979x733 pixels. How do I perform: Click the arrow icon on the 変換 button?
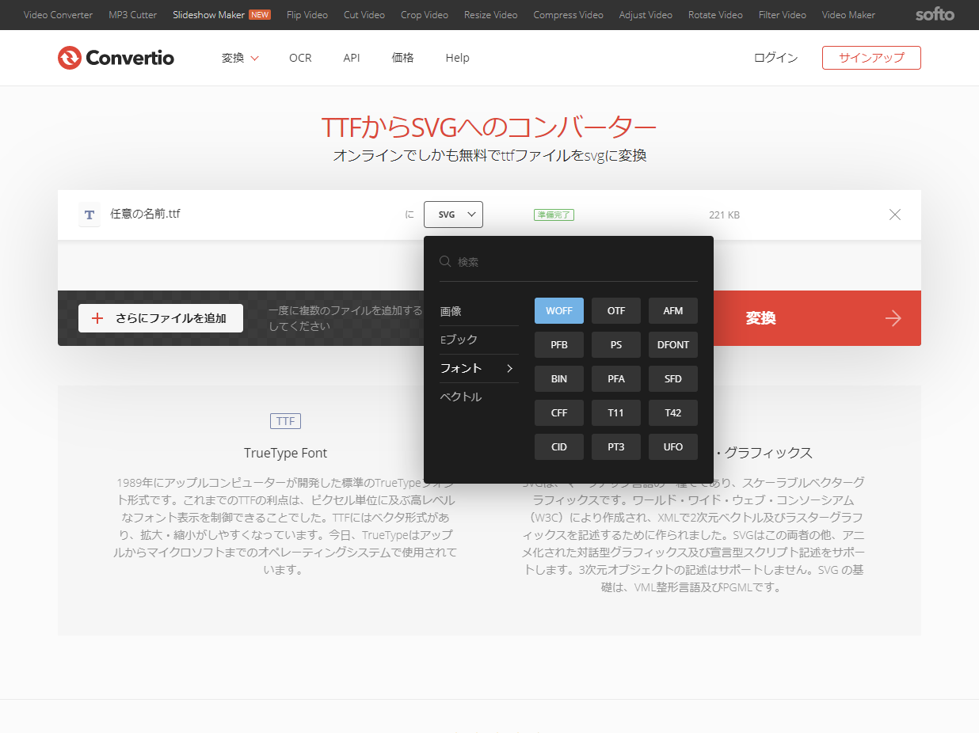coord(893,318)
